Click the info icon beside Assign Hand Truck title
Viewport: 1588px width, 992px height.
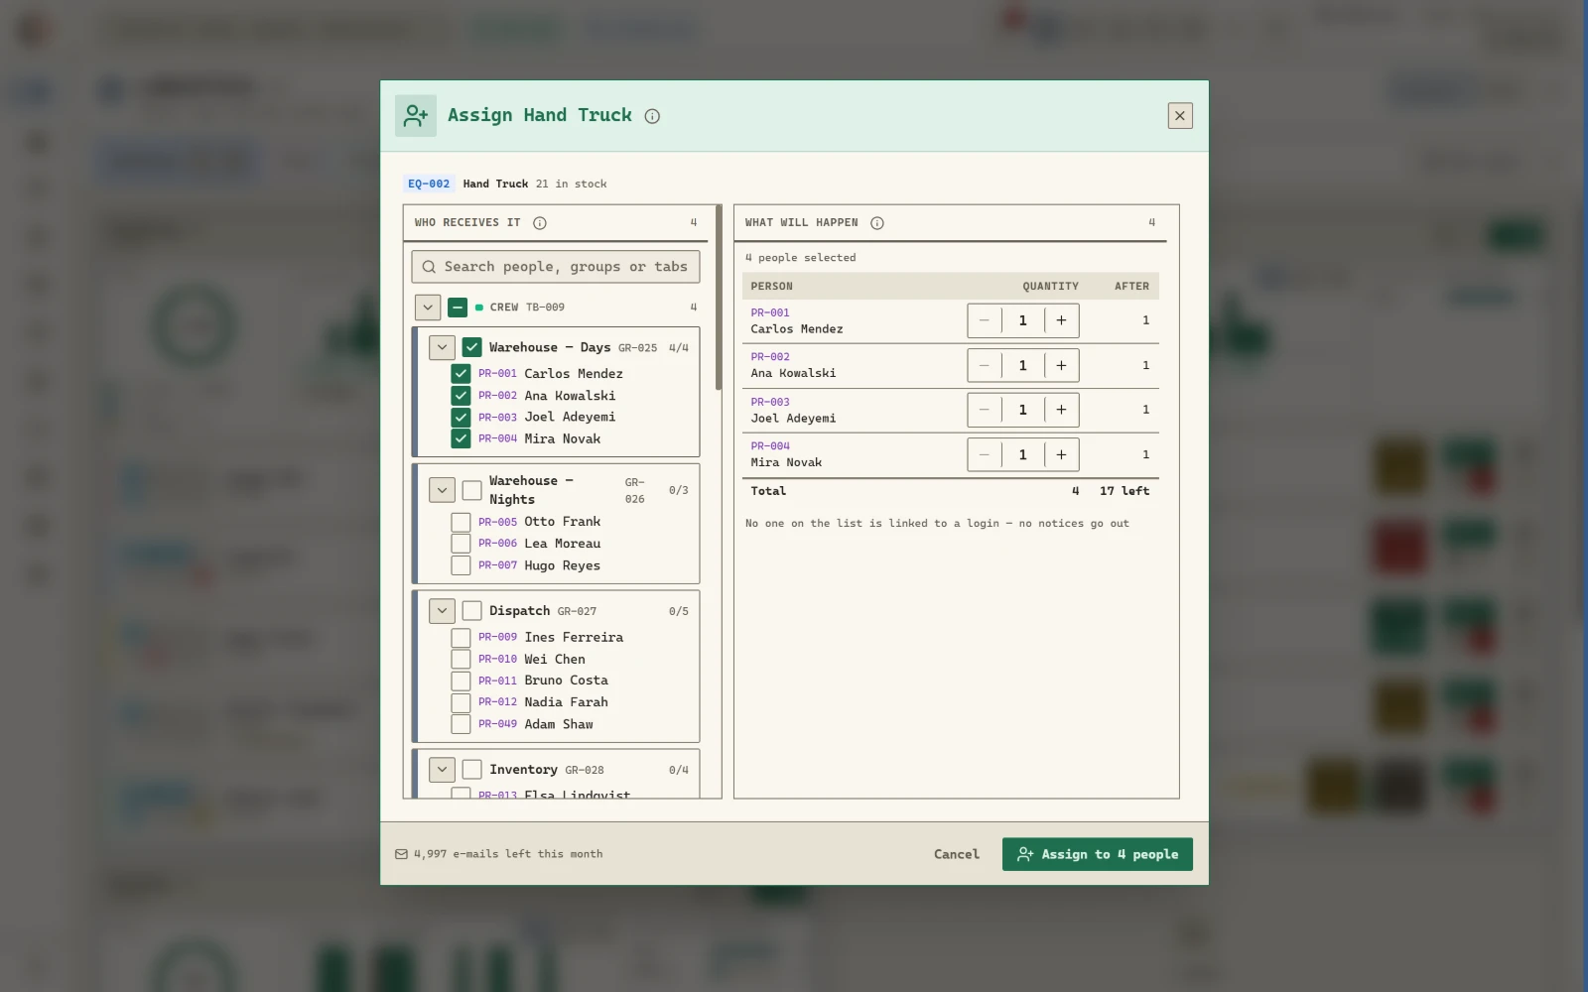(652, 116)
